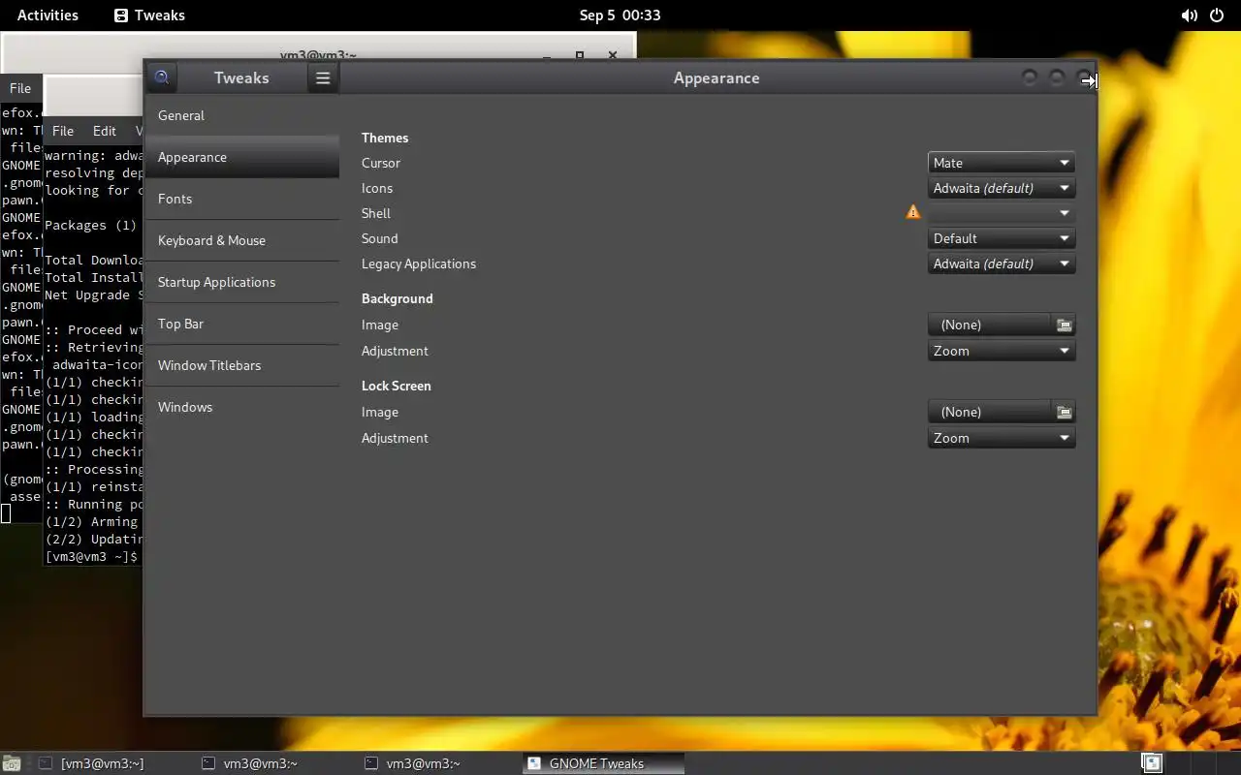
Task: Browse for Background image file
Action: coord(1064,325)
